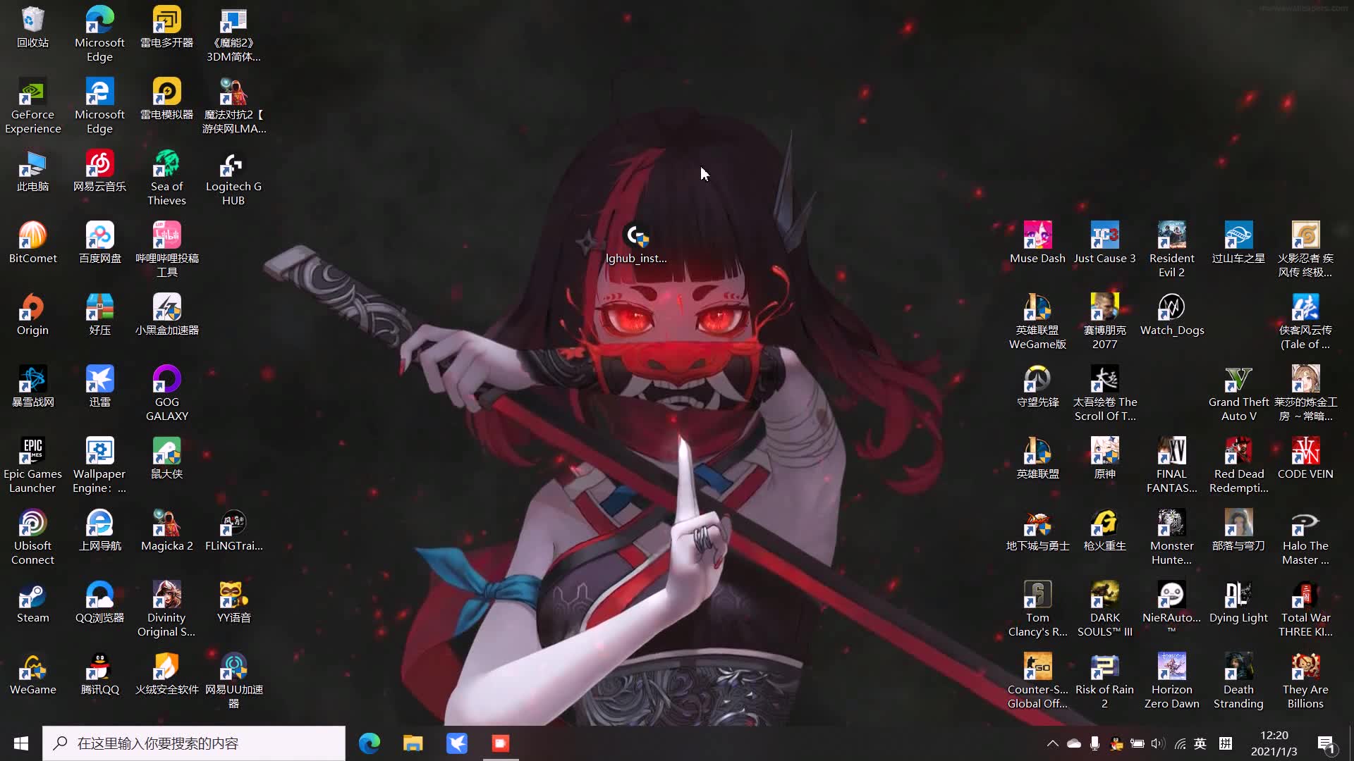Select the Recycle Bin icon

pos(32,21)
